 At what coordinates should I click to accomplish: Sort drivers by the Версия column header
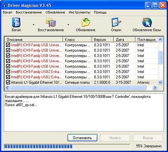[x=102, y=39]
